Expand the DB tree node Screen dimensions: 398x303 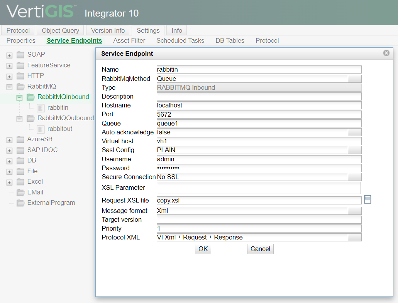tap(9, 161)
